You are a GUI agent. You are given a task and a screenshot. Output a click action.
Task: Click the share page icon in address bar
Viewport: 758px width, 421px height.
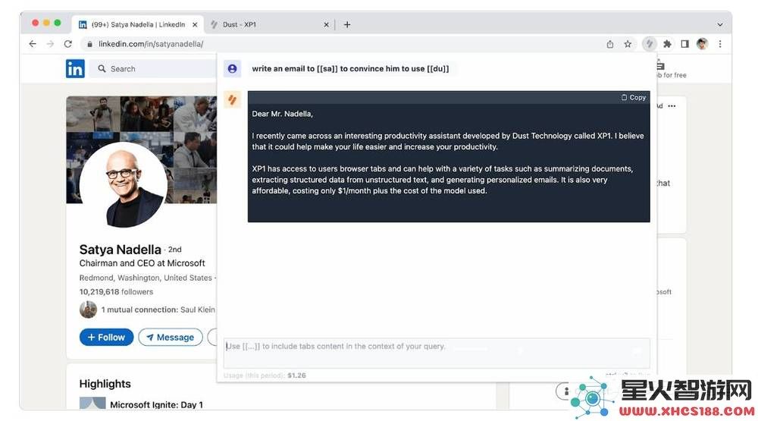pos(610,44)
